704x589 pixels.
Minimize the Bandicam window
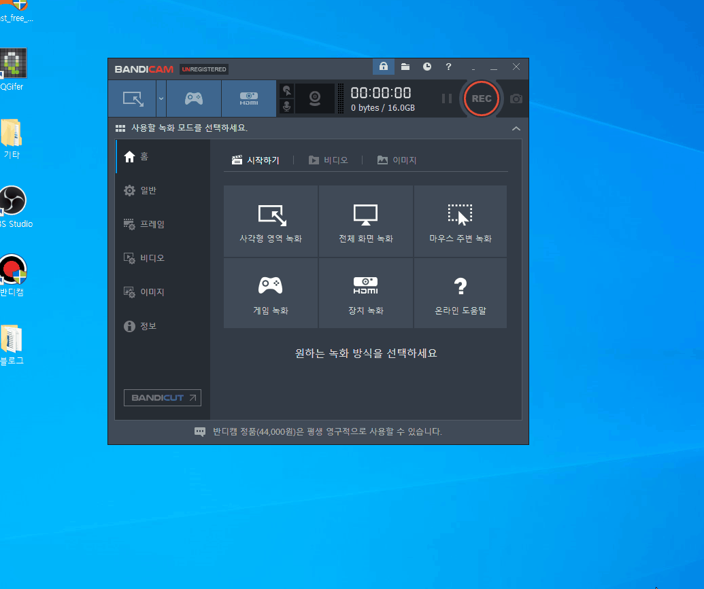493,68
